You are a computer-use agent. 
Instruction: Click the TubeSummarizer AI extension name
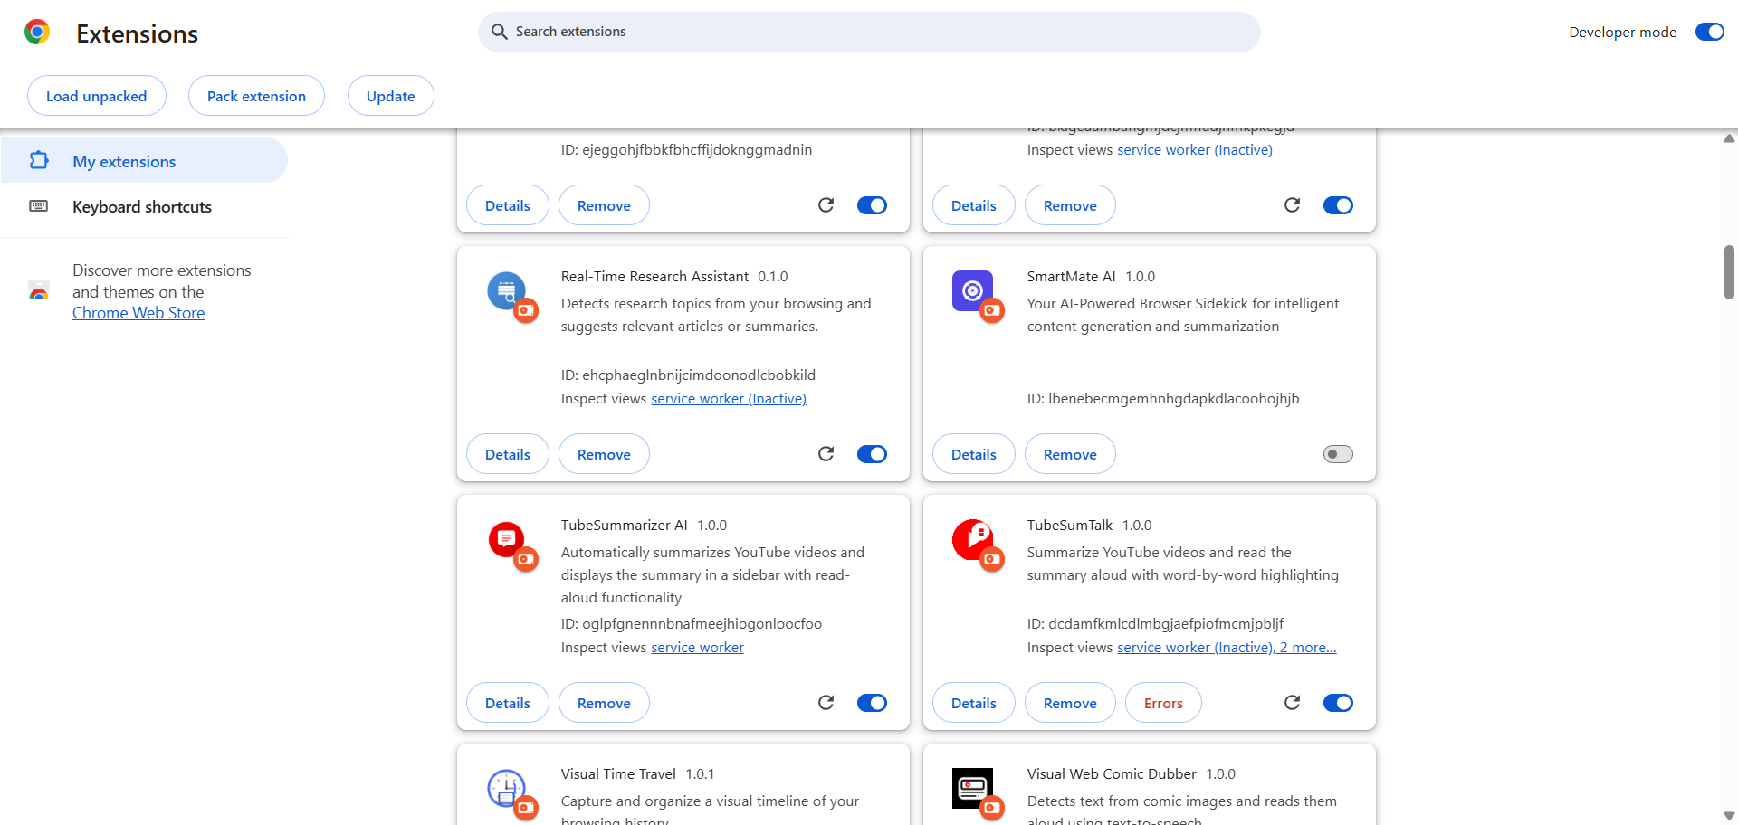click(625, 526)
